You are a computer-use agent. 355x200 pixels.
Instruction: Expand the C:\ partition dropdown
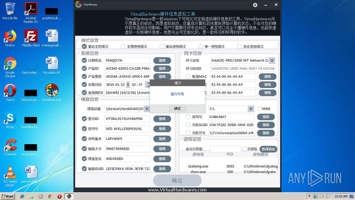coord(251,109)
